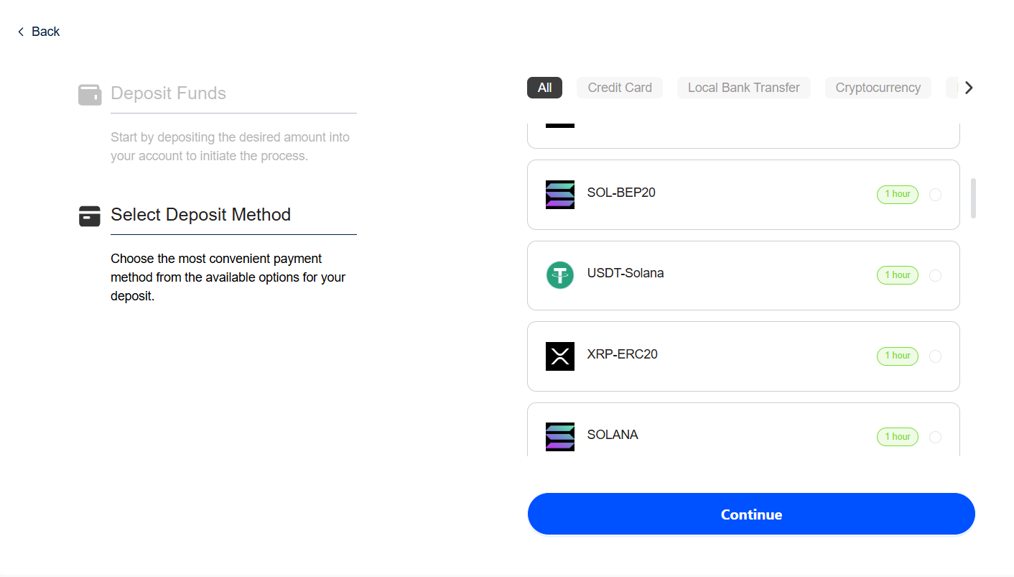This screenshot has height=577, width=1014.
Task: Pick the SOLANA radio button
Action: (935, 437)
